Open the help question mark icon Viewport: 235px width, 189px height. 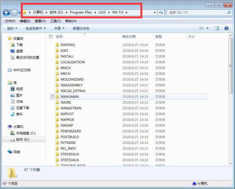[227, 28]
